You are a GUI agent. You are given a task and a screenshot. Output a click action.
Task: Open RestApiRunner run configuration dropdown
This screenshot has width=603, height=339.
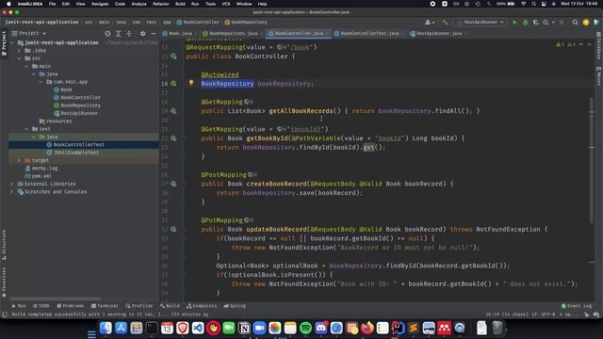coord(481,23)
